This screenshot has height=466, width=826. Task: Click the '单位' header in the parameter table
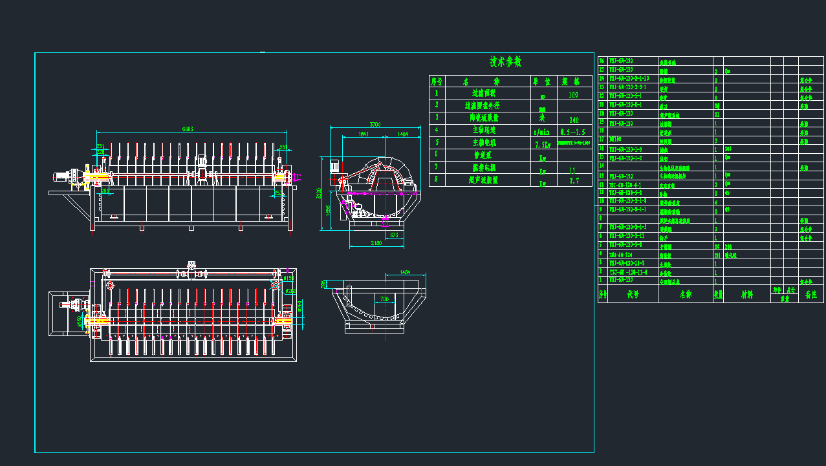[541, 81]
